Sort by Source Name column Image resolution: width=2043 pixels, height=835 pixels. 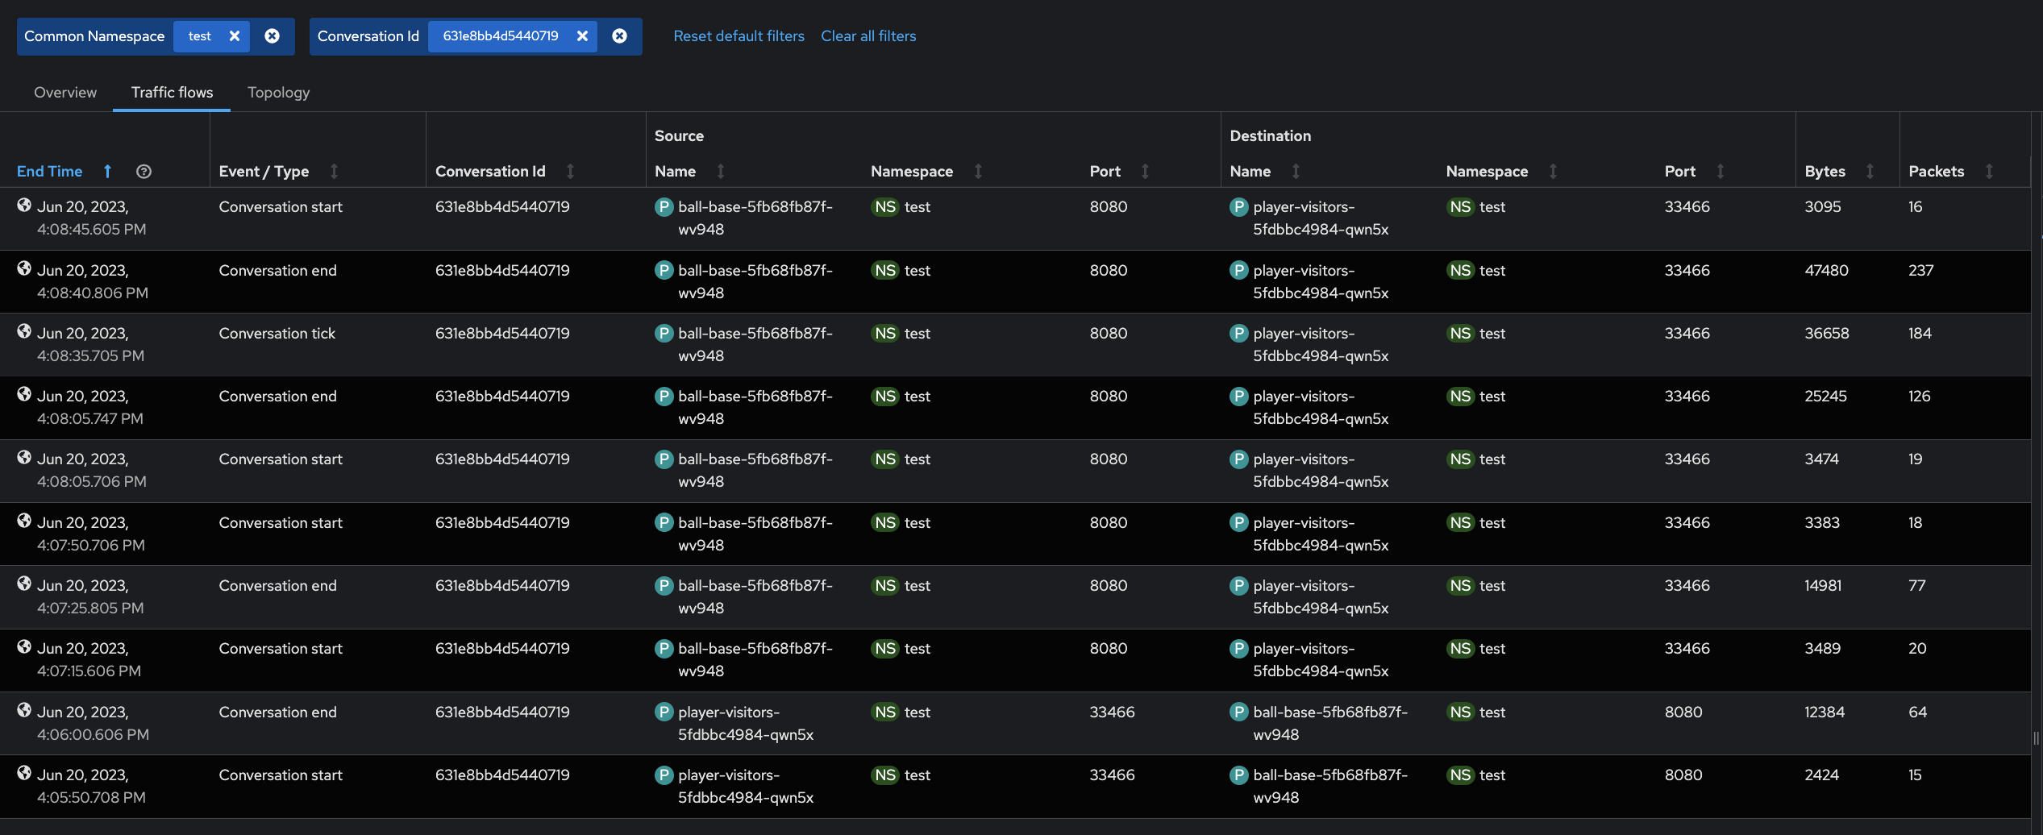point(721,171)
